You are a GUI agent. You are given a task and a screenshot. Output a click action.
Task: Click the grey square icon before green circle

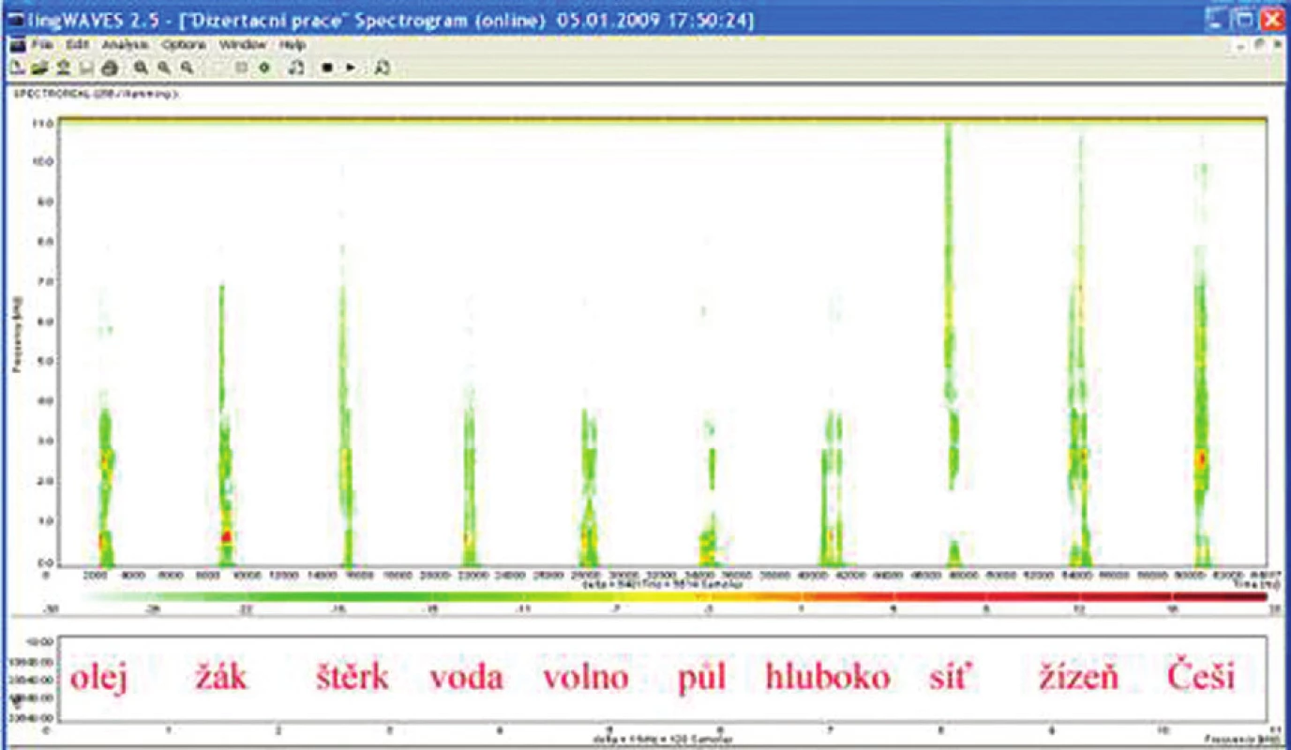241,67
